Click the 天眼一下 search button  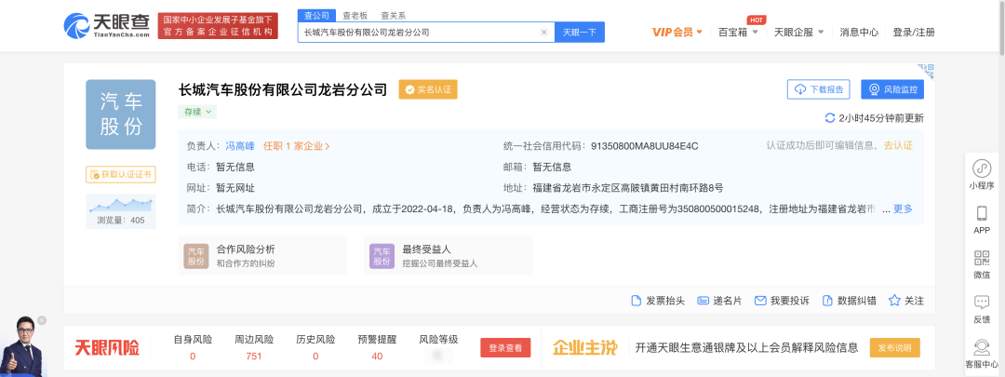point(580,32)
